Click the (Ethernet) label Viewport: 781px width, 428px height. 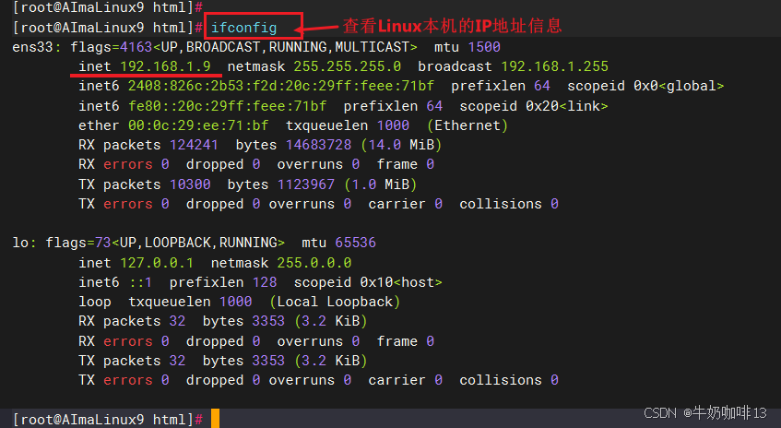[x=467, y=125]
